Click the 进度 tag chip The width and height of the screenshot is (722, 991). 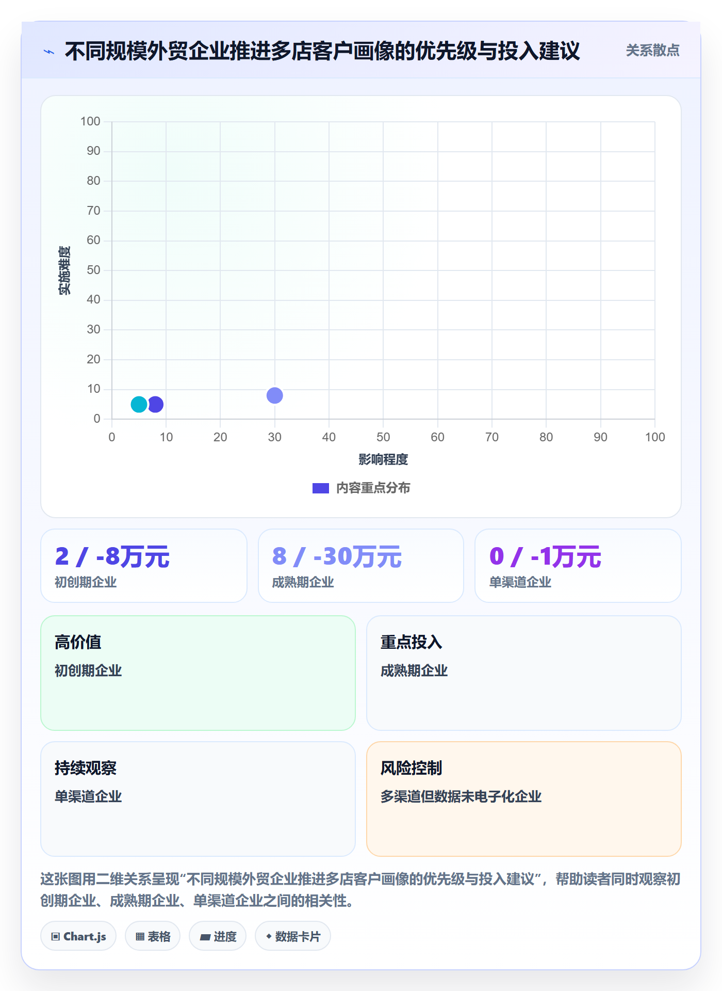coord(218,936)
